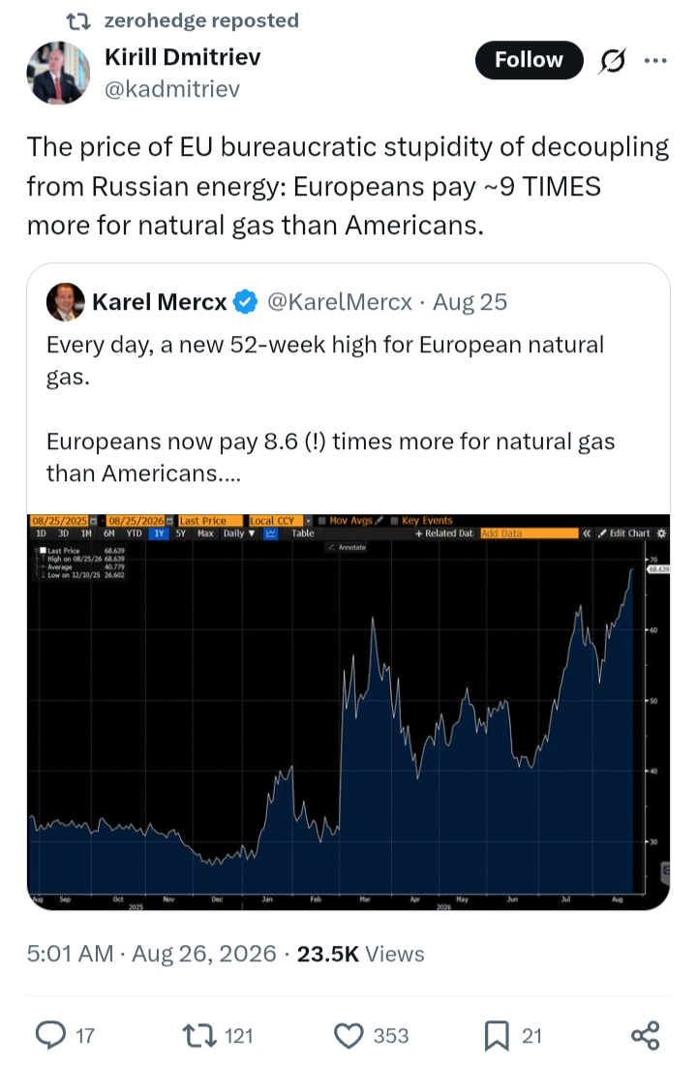Viewport: 697px width, 1065px height.
Task: Share the post via share icon
Action: click(646, 1035)
